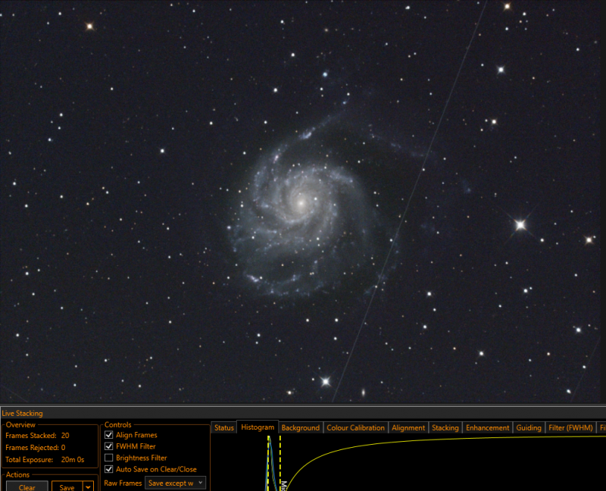Toggle the FWHM Filter checkbox
This screenshot has height=491, width=606.
coord(109,446)
